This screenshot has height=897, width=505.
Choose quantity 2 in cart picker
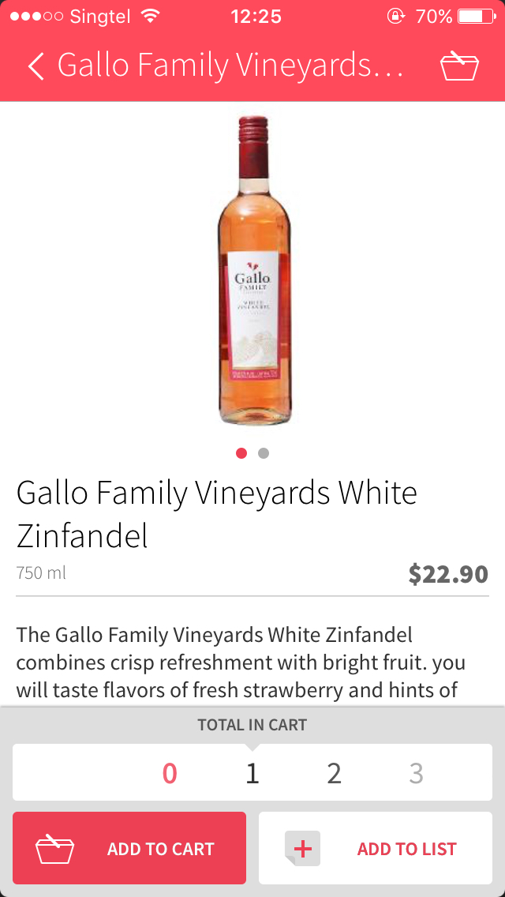coord(335,773)
